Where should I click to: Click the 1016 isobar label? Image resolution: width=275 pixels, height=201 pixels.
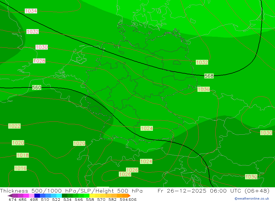[21, 168]
